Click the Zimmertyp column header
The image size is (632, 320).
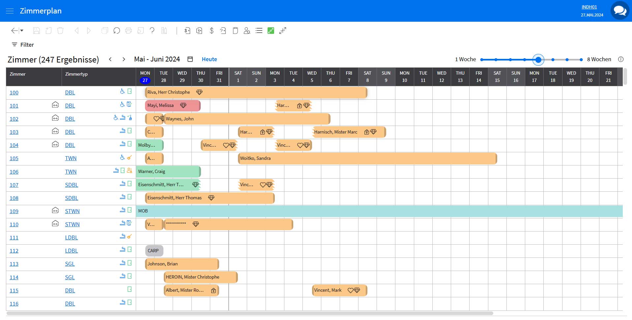point(76,74)
